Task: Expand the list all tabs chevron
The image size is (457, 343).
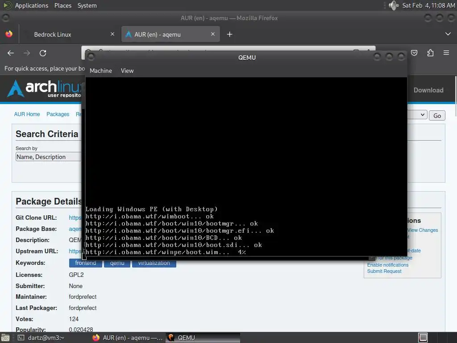Action: click(448, 34)
